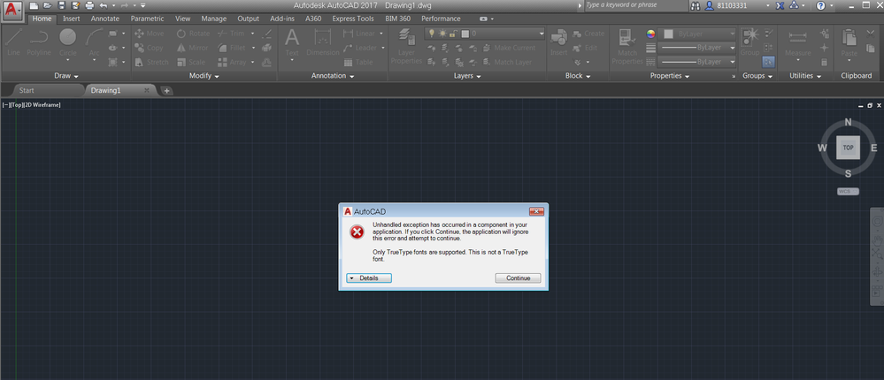Screen dimensions: 884x380
Task: Open the Express Tools ribbon tab
Action: click(x=353, y=19)
